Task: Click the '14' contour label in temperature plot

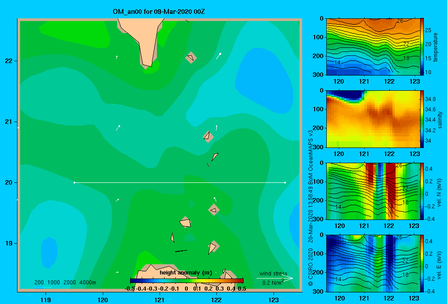Action: click(x=337, y=63)
